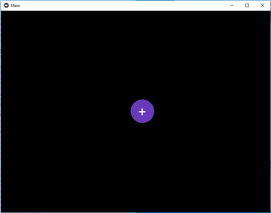Minimize the Main window
Screen dimensions: 271x213
pos(232,5)
